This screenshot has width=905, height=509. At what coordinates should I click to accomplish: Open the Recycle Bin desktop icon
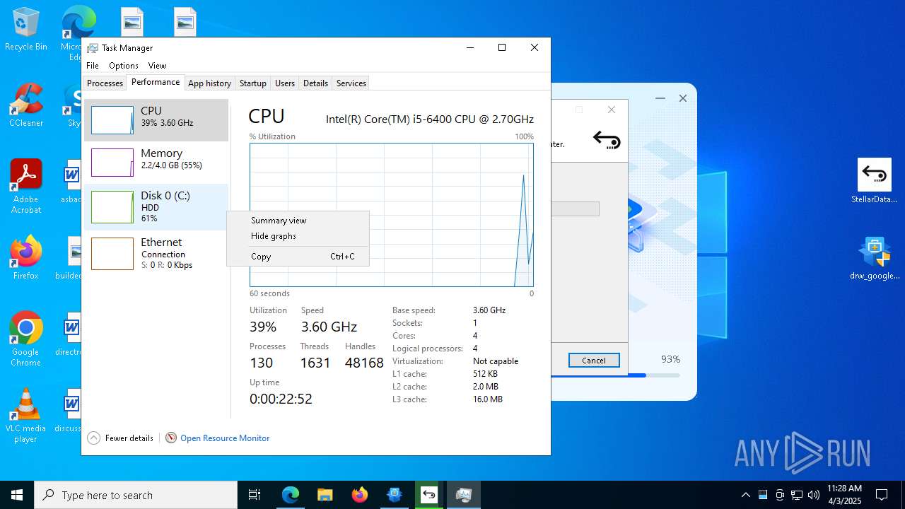coord(26,29)
